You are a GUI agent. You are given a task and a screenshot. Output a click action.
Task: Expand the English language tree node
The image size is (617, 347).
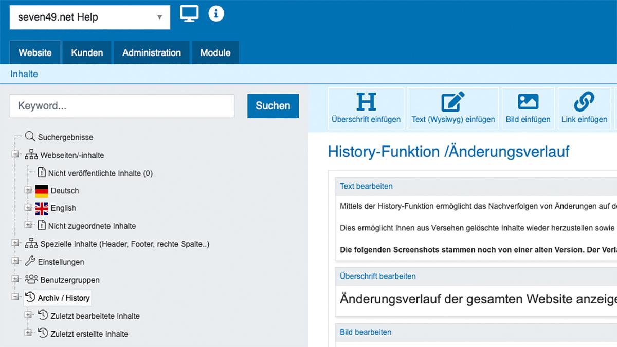tap(28, 208)
